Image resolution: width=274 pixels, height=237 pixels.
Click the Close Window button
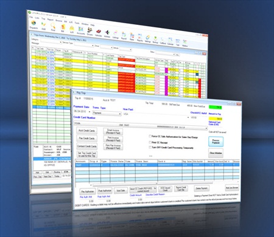tap(216, 153)
